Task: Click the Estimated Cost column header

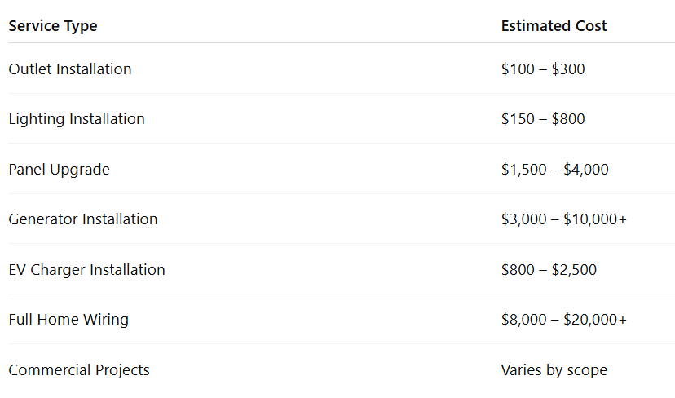Action: (554, 26)
